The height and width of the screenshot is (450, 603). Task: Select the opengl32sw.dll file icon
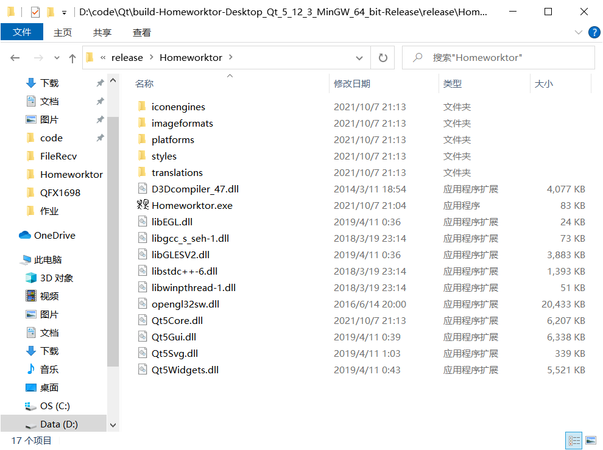[143, 303]
